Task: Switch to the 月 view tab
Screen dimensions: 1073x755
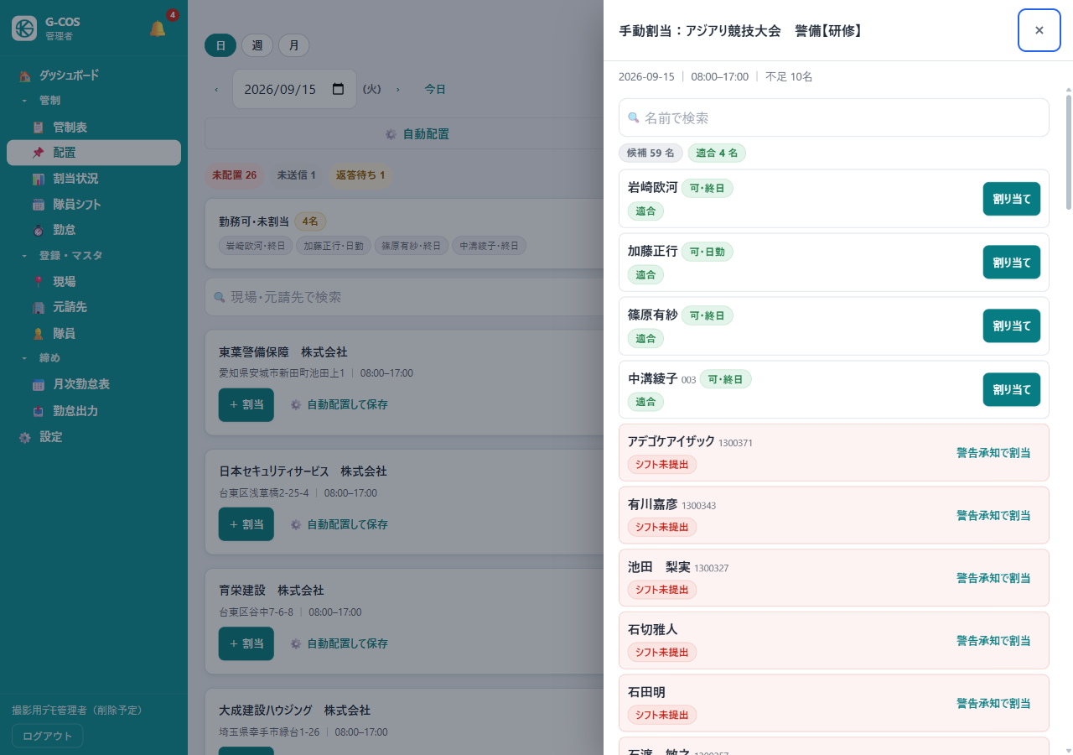Action: [294, 45]
